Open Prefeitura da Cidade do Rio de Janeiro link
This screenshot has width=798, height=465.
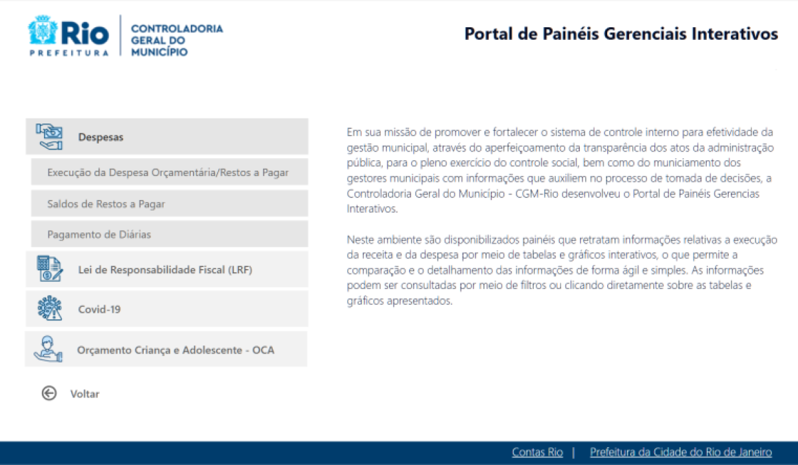click(x=681, y=452)
